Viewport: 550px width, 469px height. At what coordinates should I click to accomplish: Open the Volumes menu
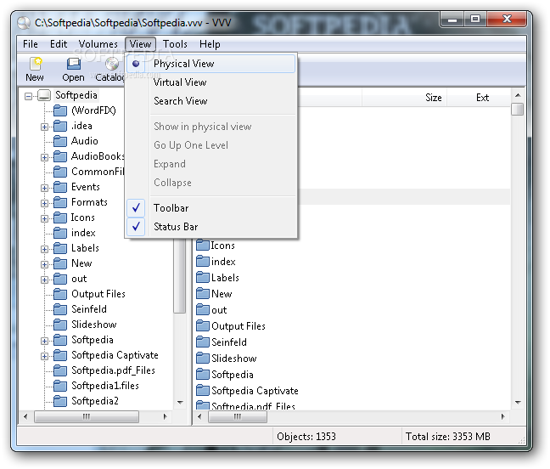click(98, 44)
